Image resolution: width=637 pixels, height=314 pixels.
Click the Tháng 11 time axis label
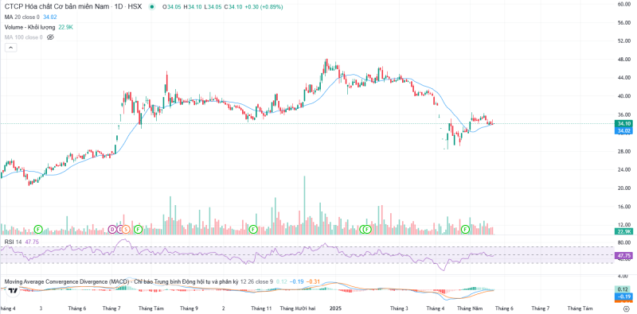point(262,308)
